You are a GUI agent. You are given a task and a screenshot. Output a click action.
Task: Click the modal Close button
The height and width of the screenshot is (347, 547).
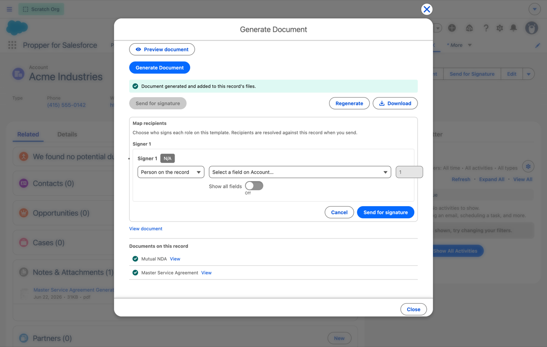tap(413, 309)
